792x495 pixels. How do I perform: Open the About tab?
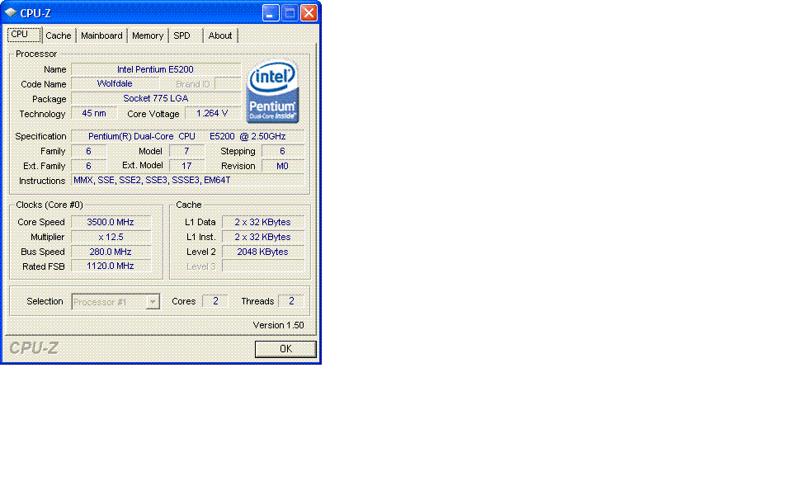coord(220,35)
